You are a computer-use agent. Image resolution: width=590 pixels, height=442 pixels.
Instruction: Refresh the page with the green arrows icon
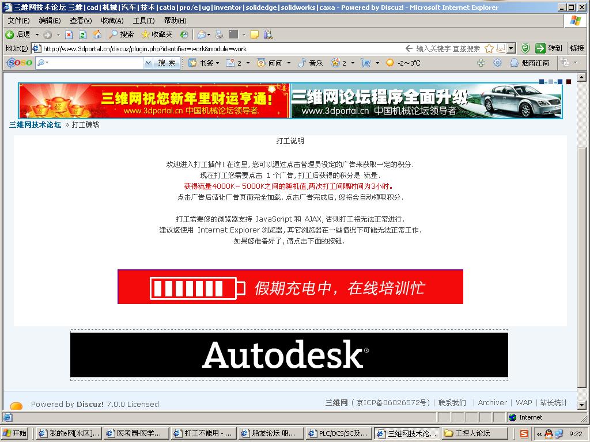83,35
